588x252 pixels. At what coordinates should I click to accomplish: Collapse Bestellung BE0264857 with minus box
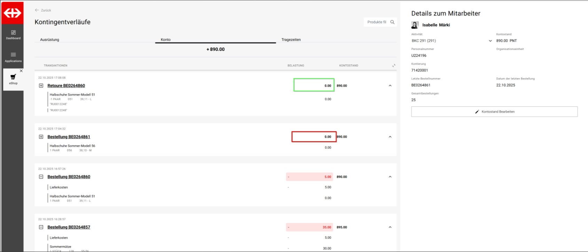click(x=41, y=227)
